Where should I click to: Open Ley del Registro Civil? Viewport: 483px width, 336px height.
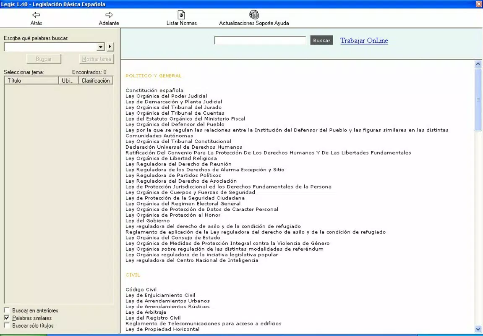click(153, 318)
